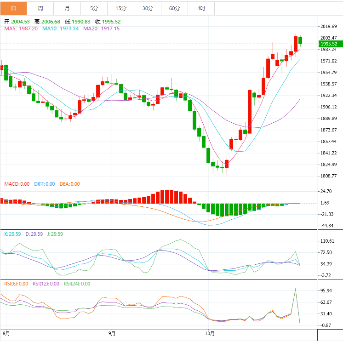The height and width of the screenshot is (342, 343).
Task: Switch to the 周 (weekly) chart tab
Action: pyautogui.click(x=40, y=8)
